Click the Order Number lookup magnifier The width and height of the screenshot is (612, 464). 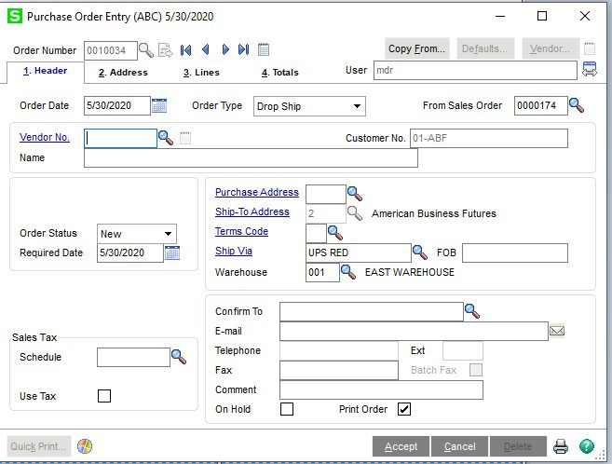[x=146, y=50]
